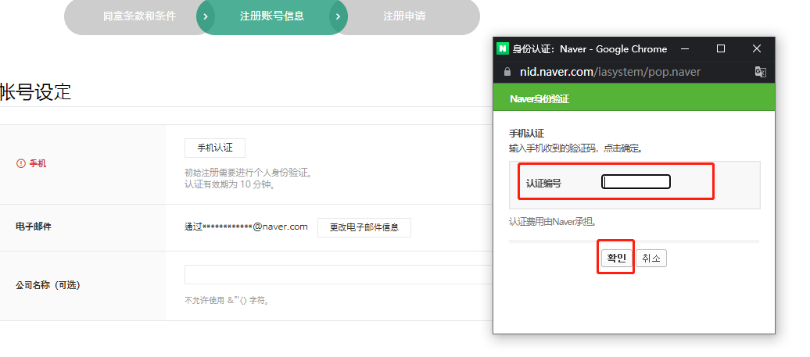Click the 初始注册需要进行个人身份验证 hint
Screen dimensions: 810x357
(249, 173)
